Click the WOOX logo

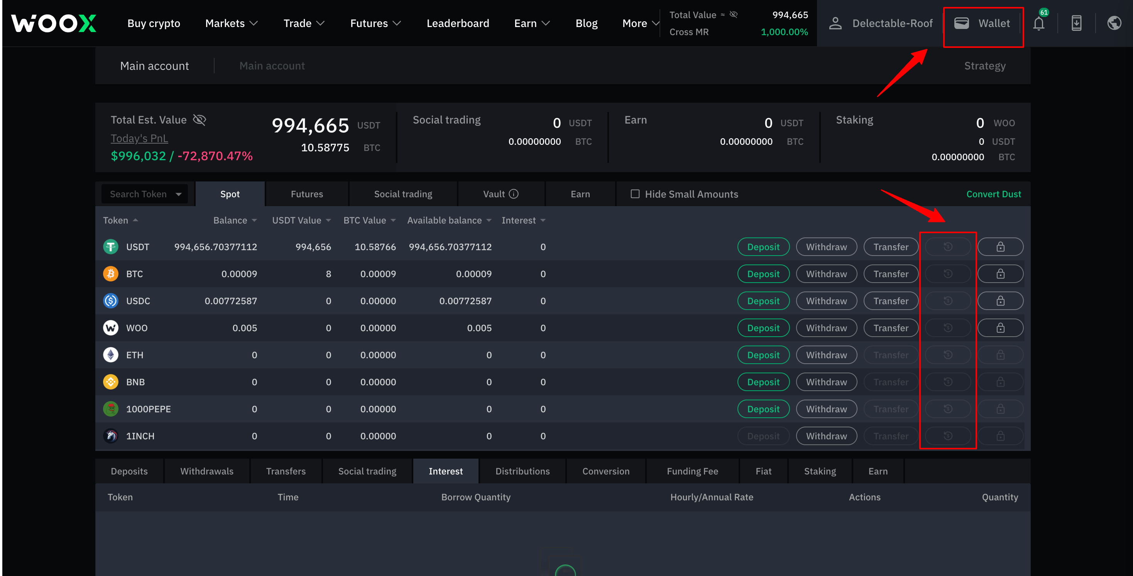pyautogui.click(x=54, y=23)
